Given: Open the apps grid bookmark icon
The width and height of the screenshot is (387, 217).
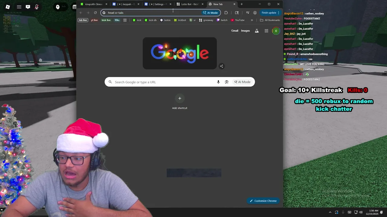Looking at the screenshot, I should pyautogui.click(x=125, y=20).
